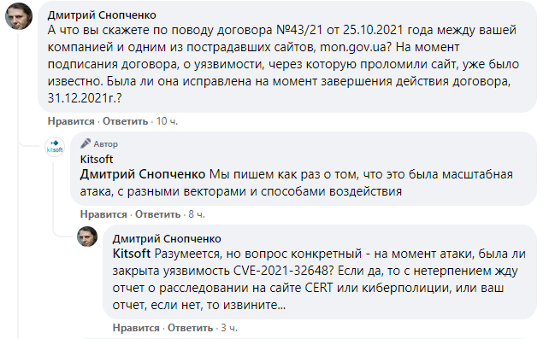Open the 8 ч. timestamp link
This screenshot has height=339, width=549.
tap(197, 214)
